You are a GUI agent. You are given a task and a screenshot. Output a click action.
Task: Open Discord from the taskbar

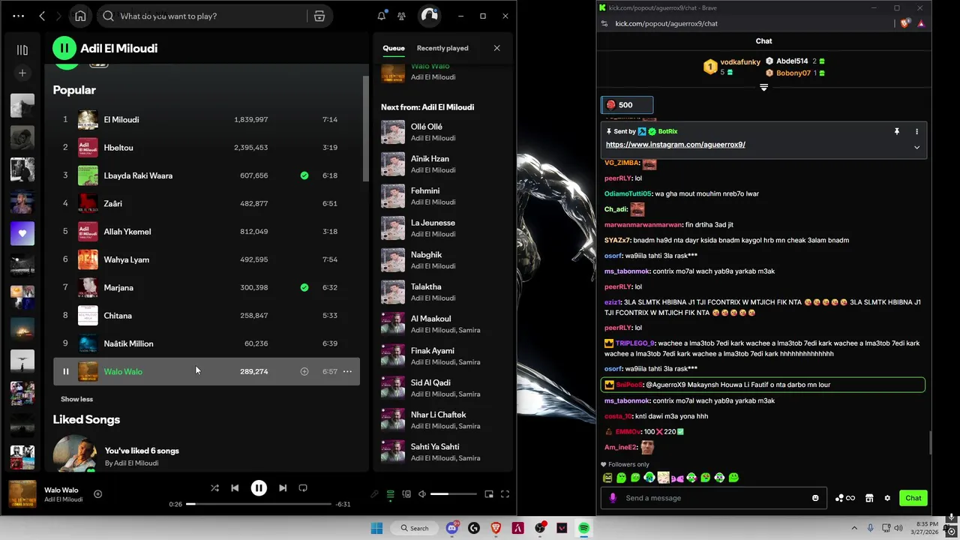tap(451, 528)
